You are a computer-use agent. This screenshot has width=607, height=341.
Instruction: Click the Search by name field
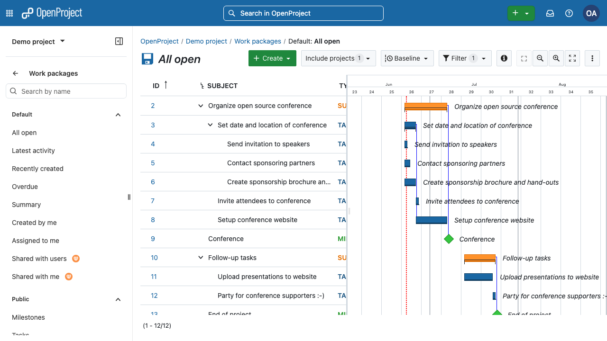pos(66,91)
